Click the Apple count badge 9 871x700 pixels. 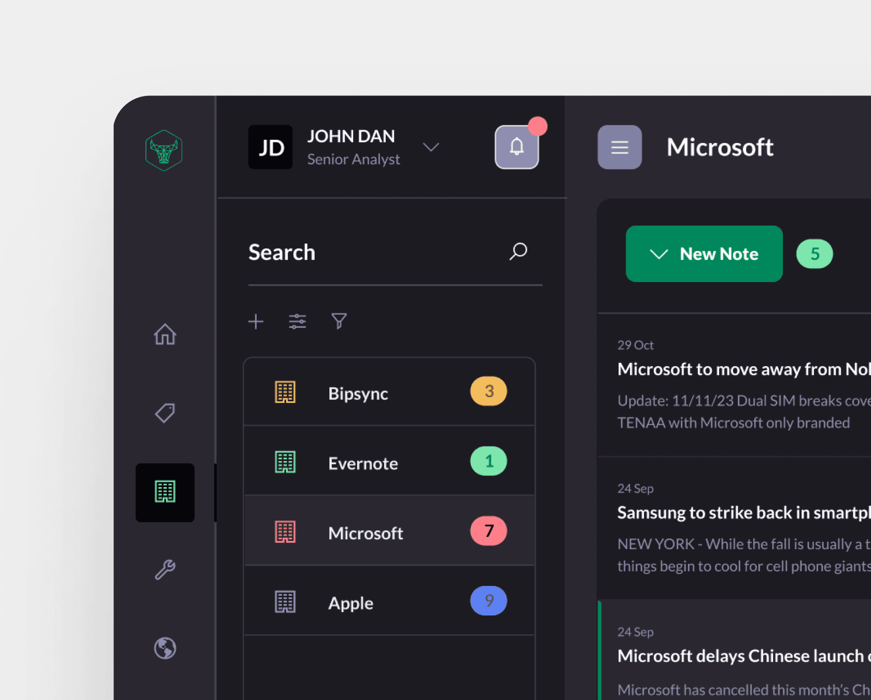(x=488, y=601)
